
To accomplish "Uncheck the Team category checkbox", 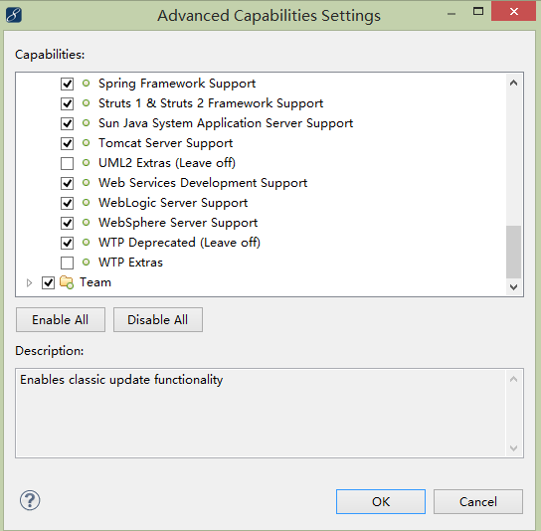I will click(48, 282).
